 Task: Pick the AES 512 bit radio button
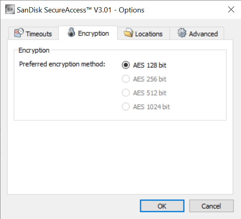tap(126, 93)
